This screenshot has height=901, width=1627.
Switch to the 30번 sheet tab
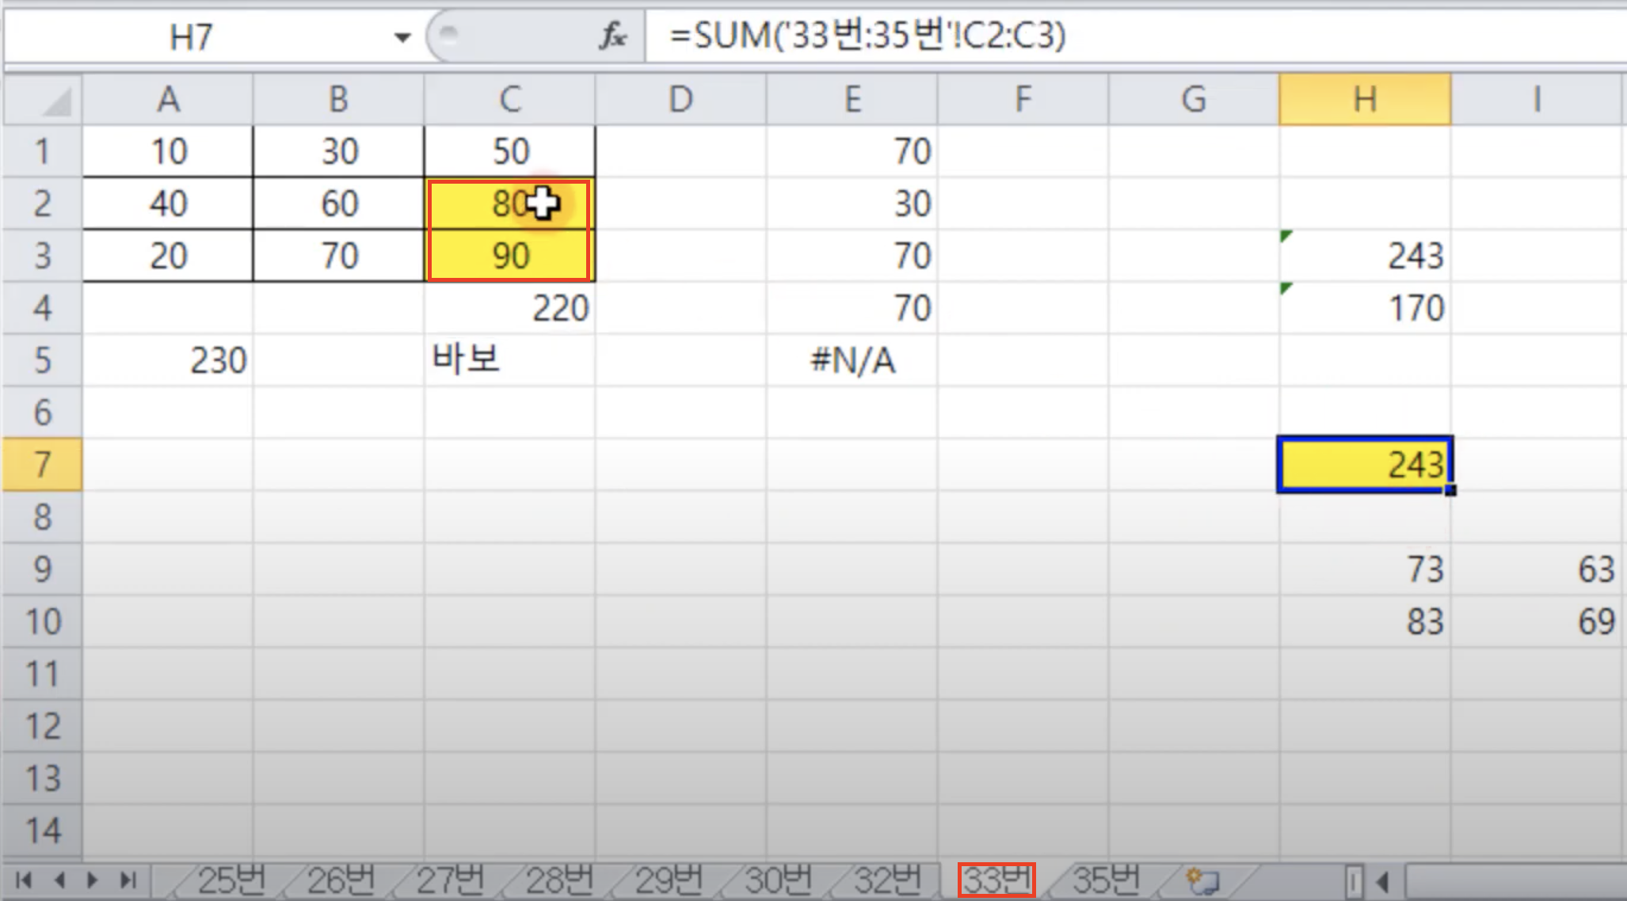(778, 880)
